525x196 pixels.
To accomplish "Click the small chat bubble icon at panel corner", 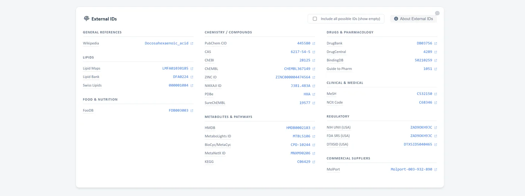I will 437,13.
